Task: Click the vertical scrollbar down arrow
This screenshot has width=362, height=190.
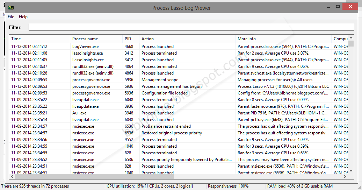Action: coord(351,171)
